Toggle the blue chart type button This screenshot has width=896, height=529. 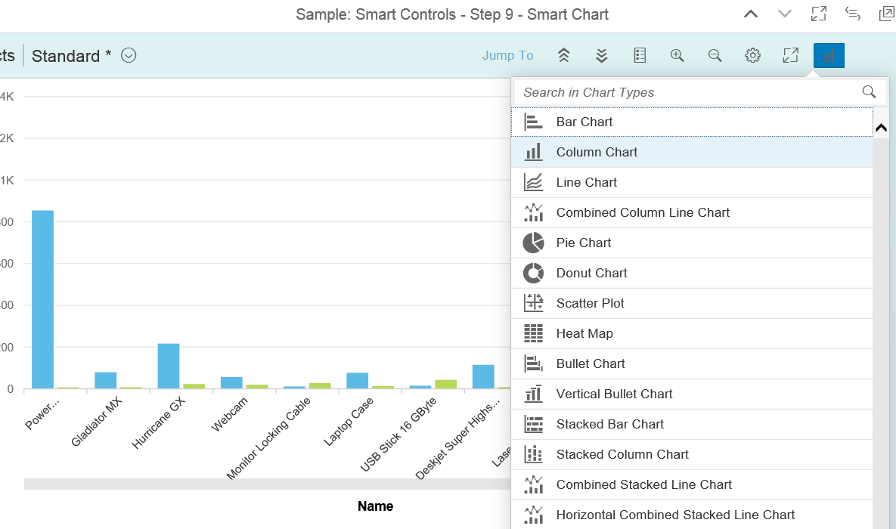pyautogui.click(x=829, y=55)
